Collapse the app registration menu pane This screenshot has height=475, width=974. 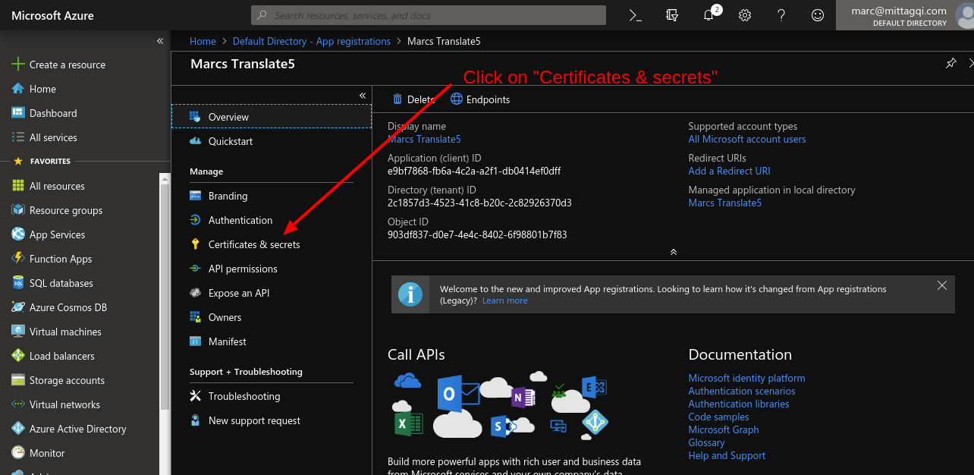point(363,95)
